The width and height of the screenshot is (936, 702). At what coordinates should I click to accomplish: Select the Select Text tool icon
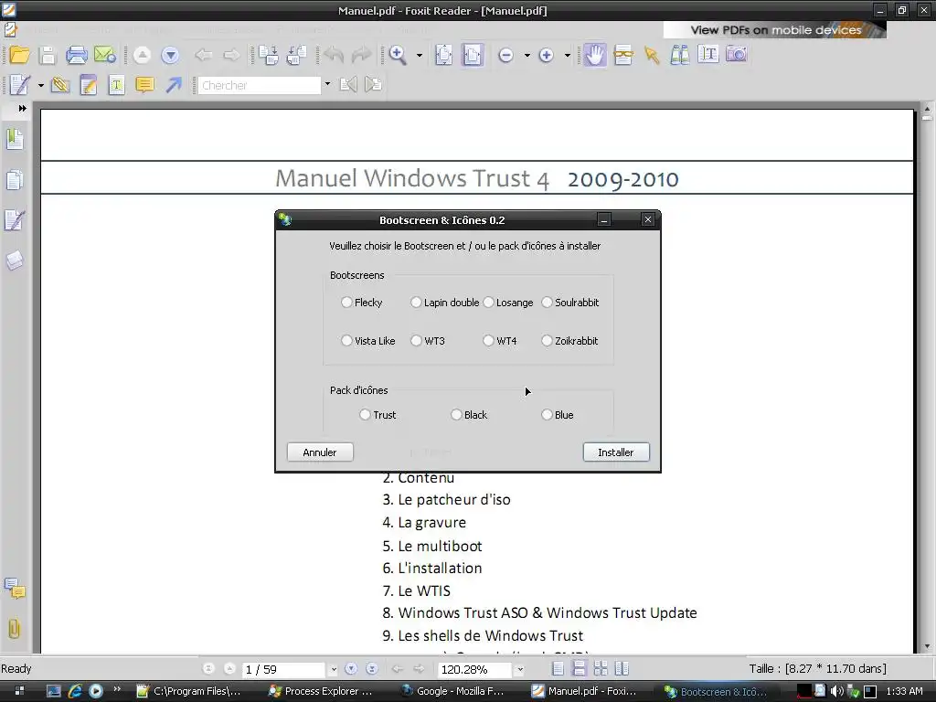pos(708,54)
